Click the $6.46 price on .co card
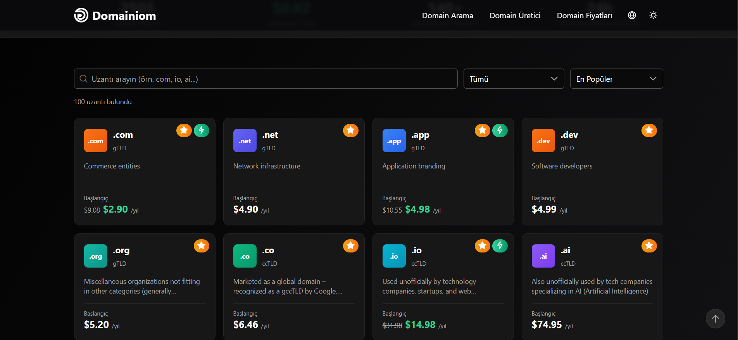Image resolution: width=738 pixels, height=340 pixels. click(246, 325)
